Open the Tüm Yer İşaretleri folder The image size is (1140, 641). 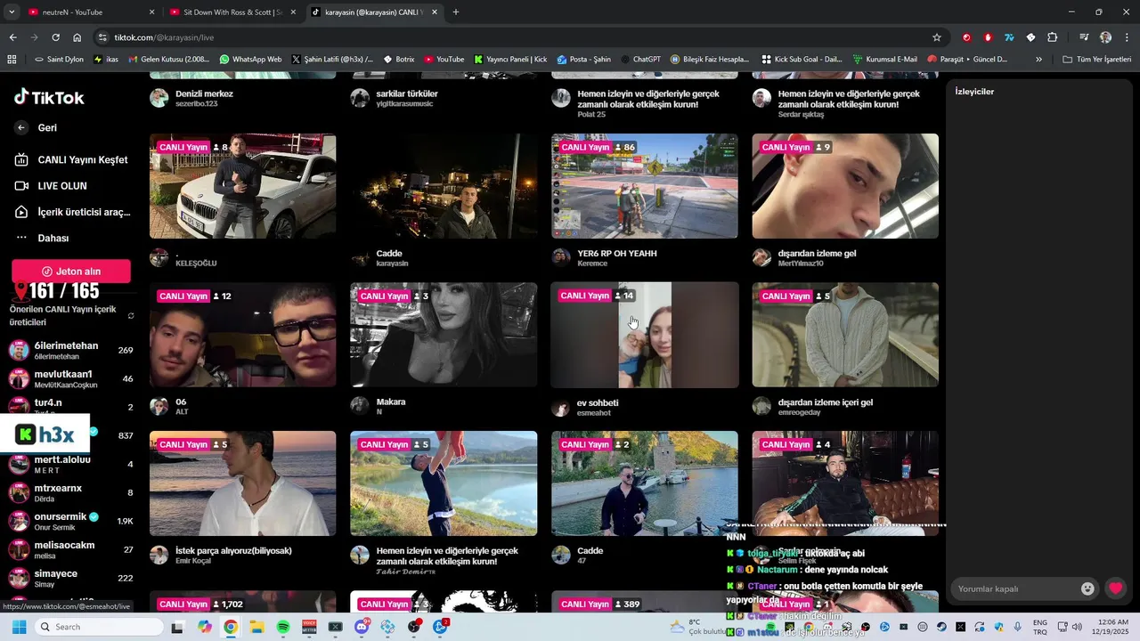1096,60
